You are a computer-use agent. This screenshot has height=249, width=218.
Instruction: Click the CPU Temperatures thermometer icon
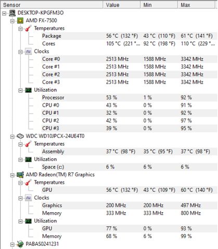pyautogui.click(x=28, y=29)
